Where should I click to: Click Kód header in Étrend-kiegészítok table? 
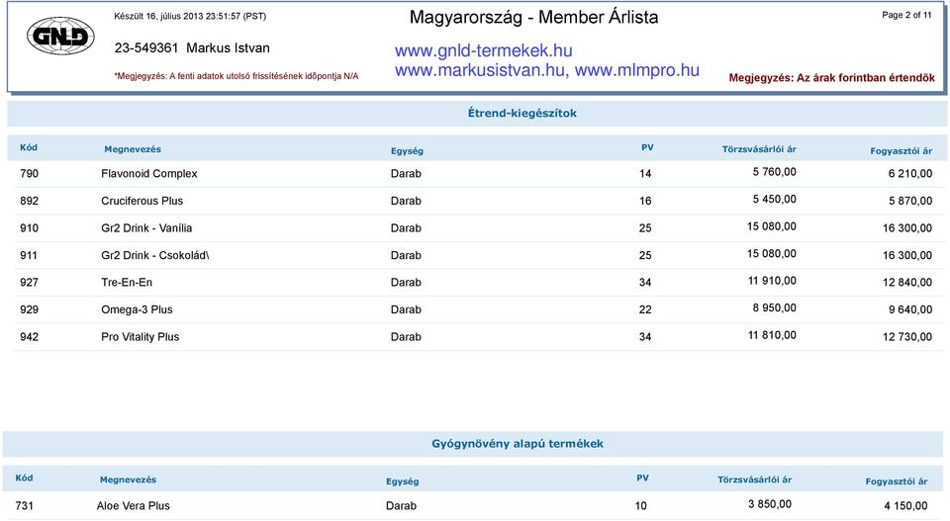29,147
